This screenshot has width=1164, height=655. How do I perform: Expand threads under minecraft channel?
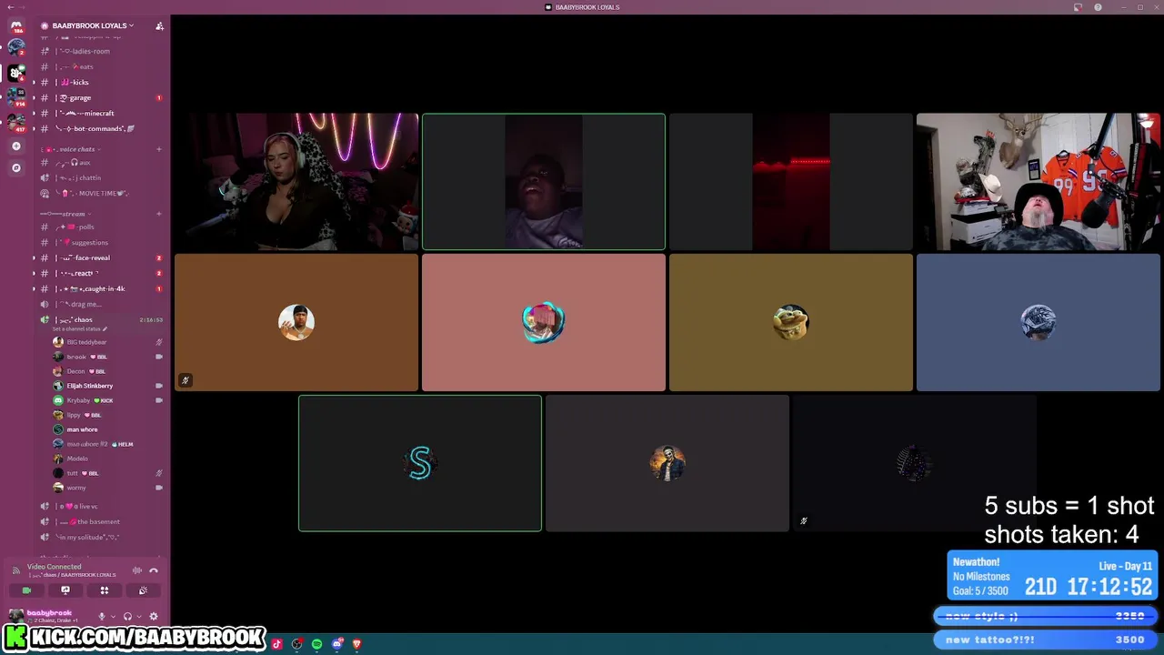(x=34, y=113)
